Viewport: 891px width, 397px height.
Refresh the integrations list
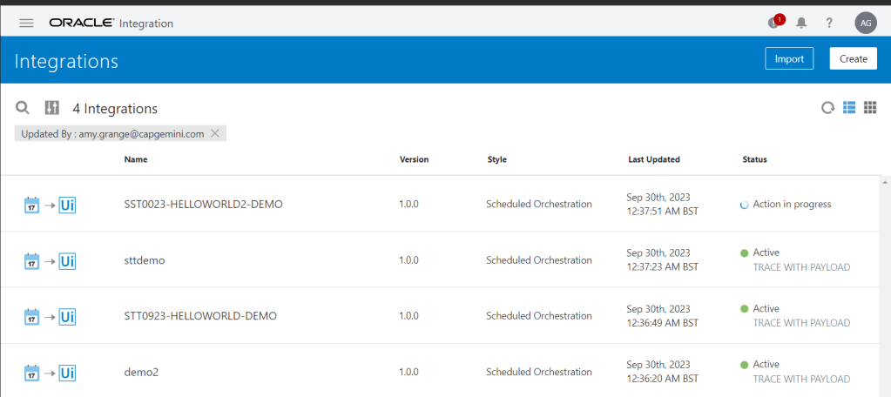(827, 108)
